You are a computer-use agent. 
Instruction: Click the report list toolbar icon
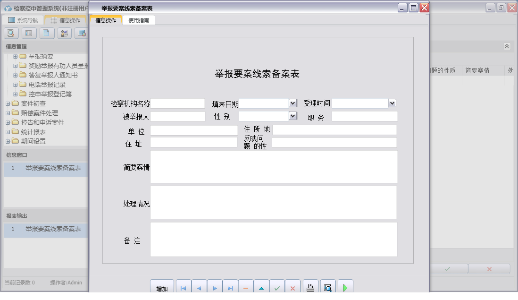[x=28, y=33]
